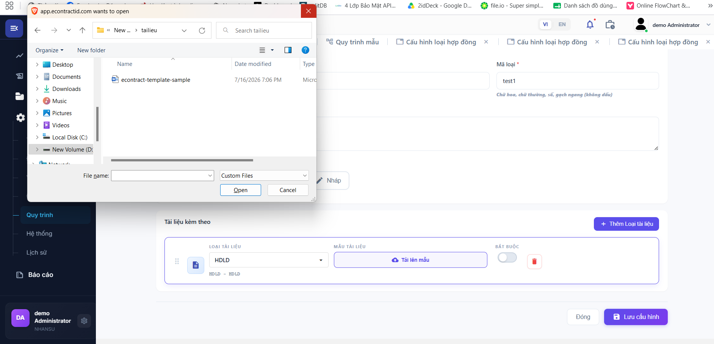
Task: Select Documents in navigation tree
Action: click(66, 77)
